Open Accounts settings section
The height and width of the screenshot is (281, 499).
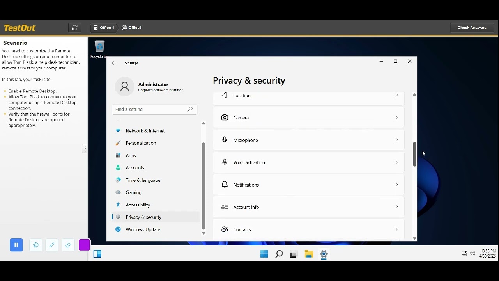coord(156,168)
